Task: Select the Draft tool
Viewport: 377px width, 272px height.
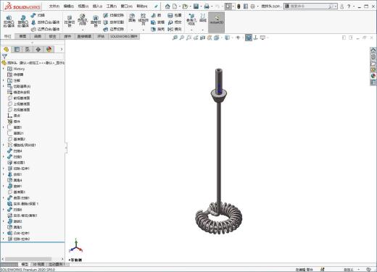Action: point(157,22)
